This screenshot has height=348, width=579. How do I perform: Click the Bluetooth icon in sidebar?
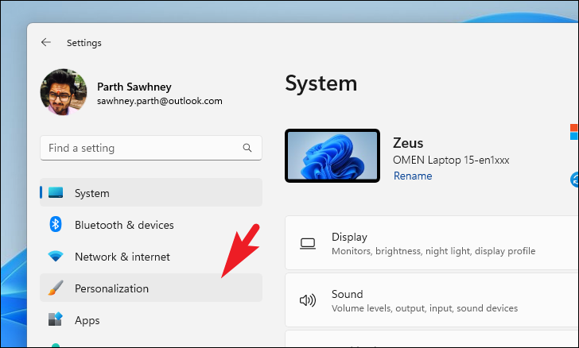tap(56, 224)
